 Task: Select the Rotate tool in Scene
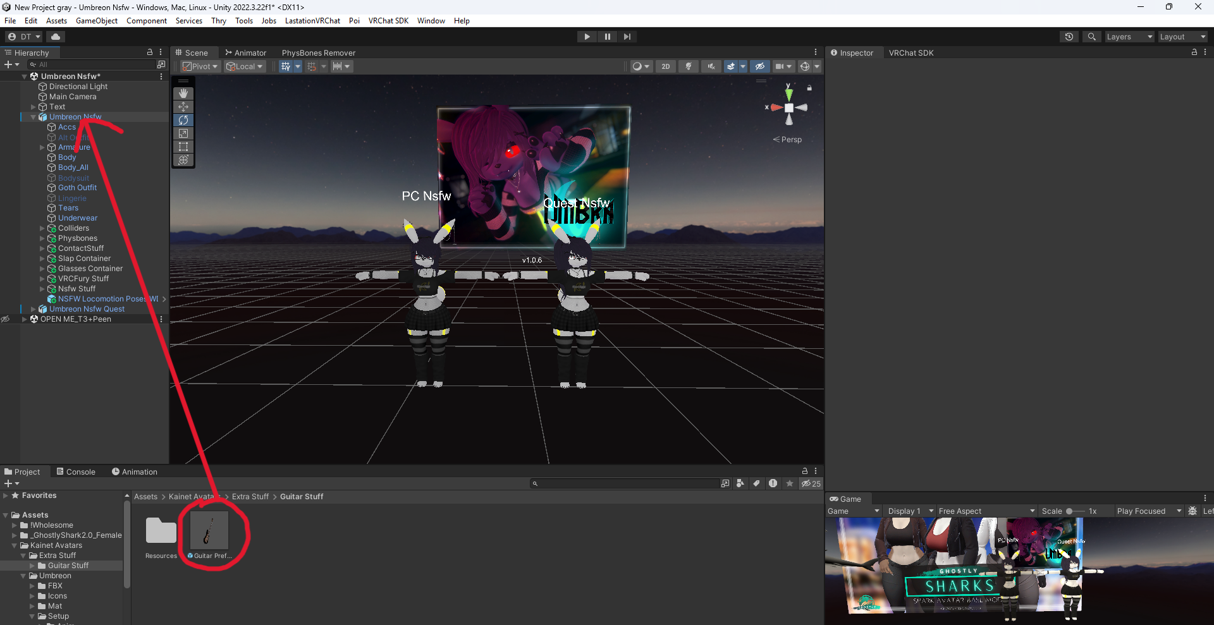coord(183,120)
